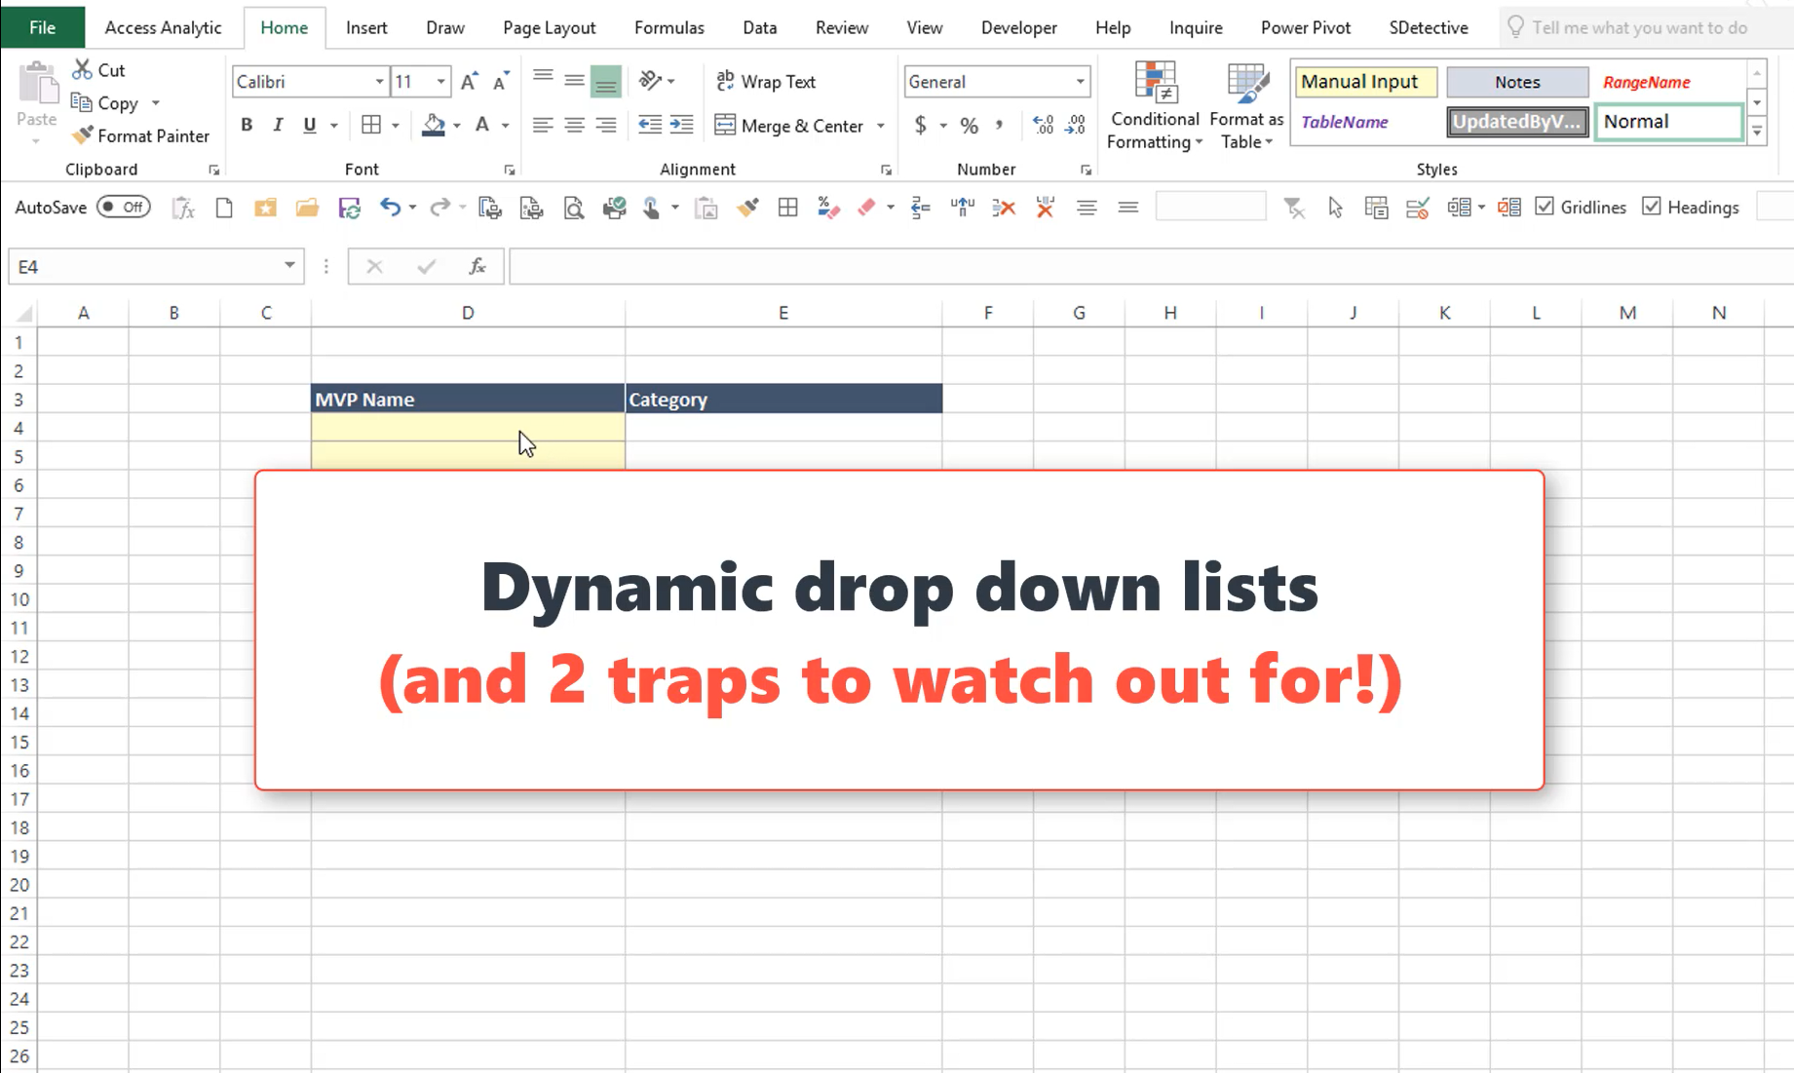Viewport: 1794px width, 1073px height.
Task: Expand the cell Styles gallery
Action: (1757, 131)
